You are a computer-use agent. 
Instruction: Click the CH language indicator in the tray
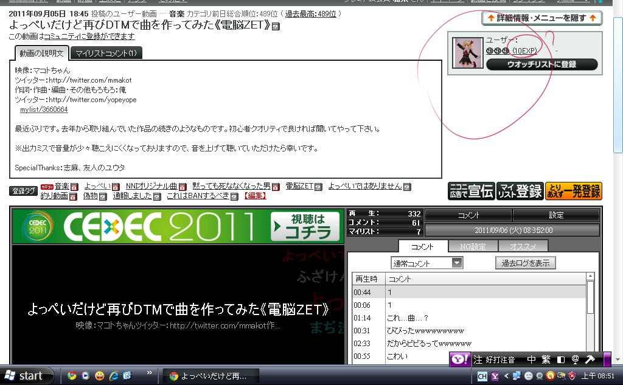(482, 376)
